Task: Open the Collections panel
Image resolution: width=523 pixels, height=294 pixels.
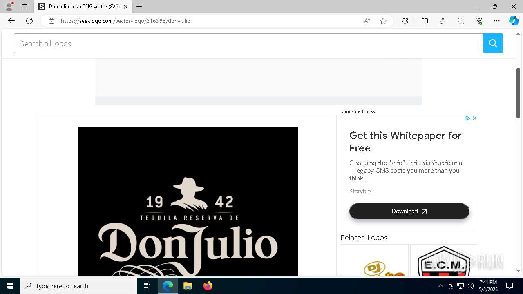Action: (x=461, y=21)
